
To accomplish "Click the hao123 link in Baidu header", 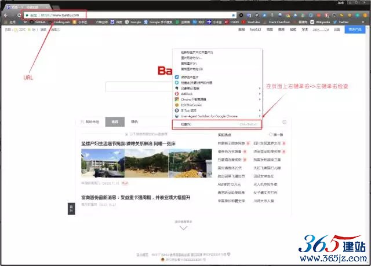I will coord(256,29).
